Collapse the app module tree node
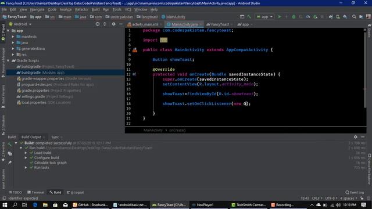 click(8, 31)
